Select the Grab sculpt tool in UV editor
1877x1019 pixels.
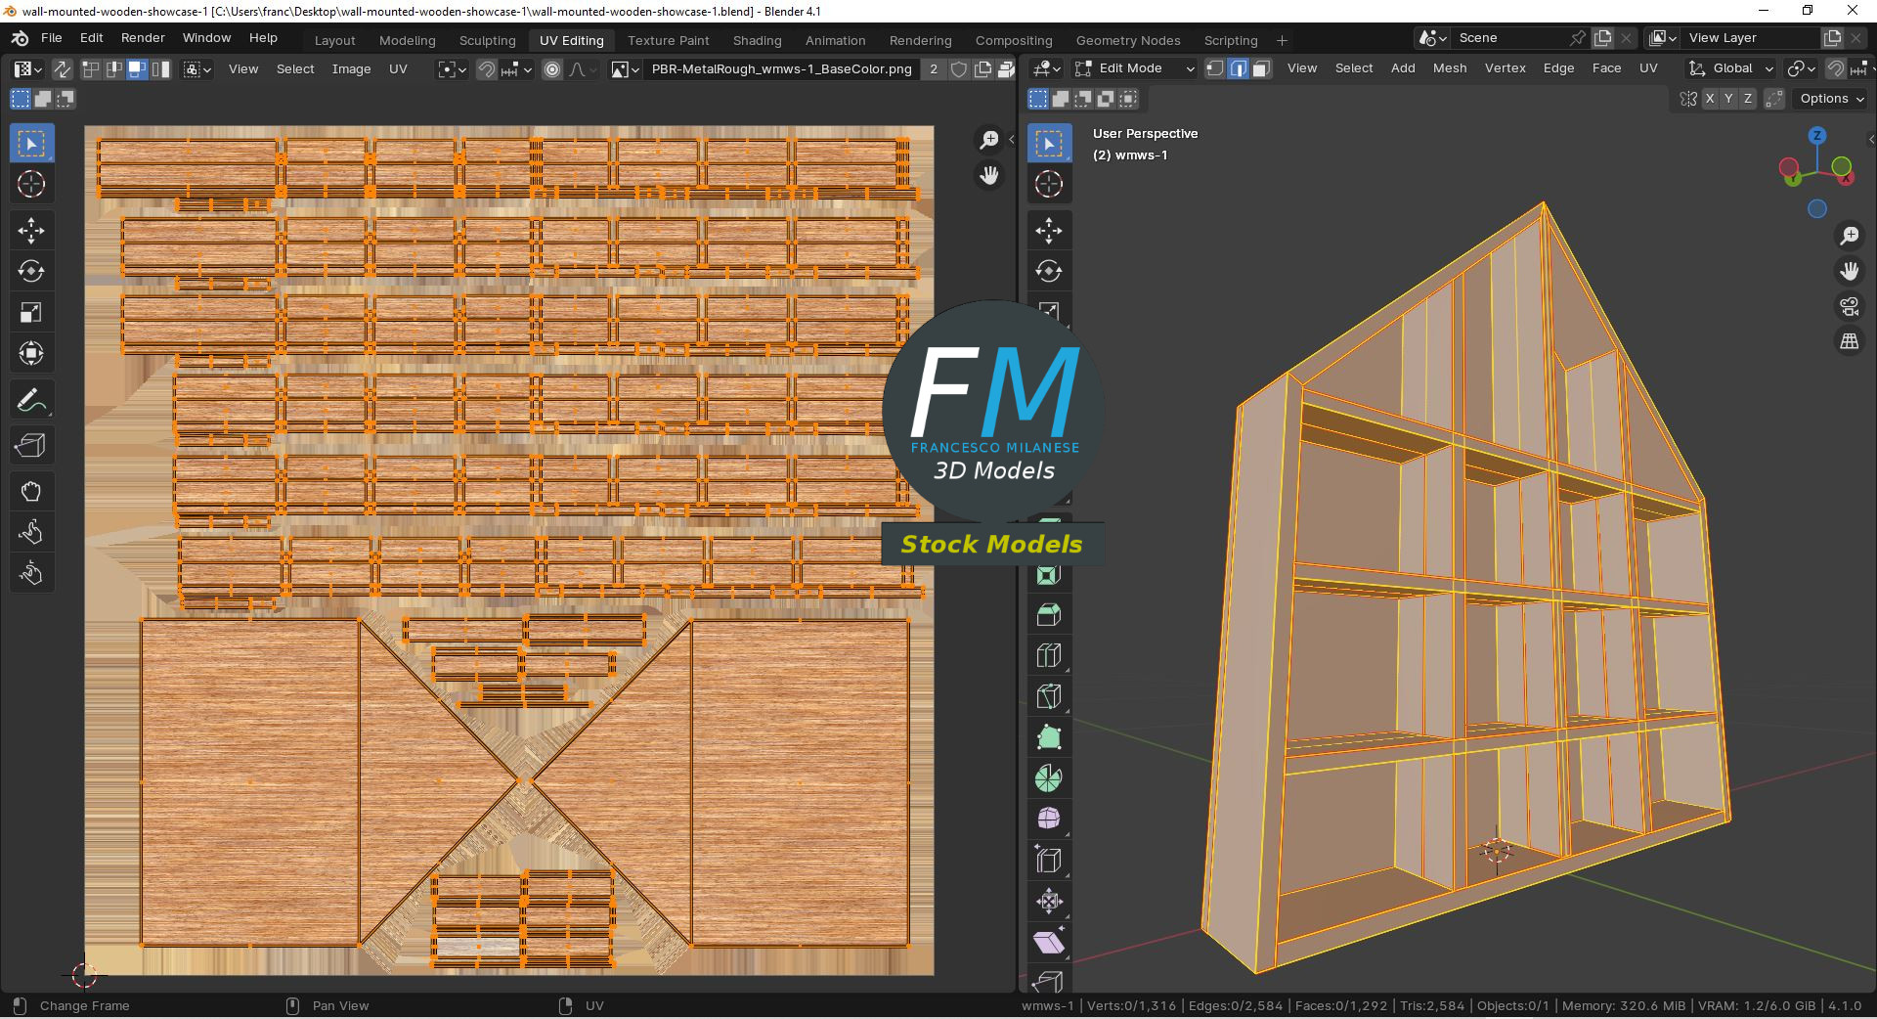pos(31,492)
